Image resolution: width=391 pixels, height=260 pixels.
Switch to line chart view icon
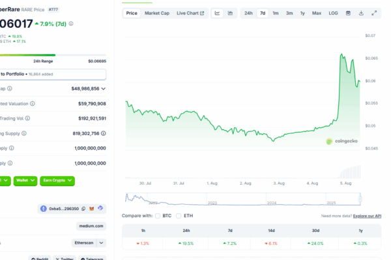tap(217, 13)
